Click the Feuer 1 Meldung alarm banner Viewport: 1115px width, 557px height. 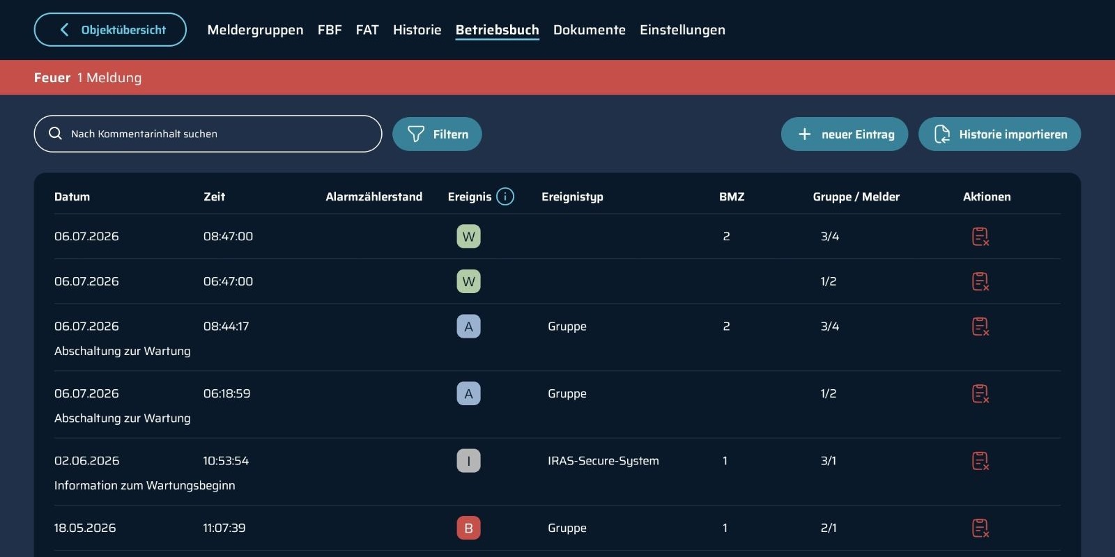[557, 77]
